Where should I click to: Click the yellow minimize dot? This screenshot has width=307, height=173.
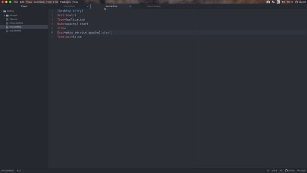click(6, 2)
